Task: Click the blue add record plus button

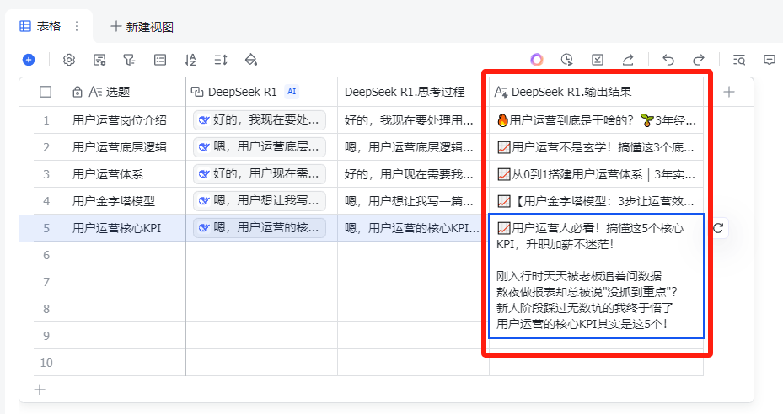Action: tap(29, 60)
